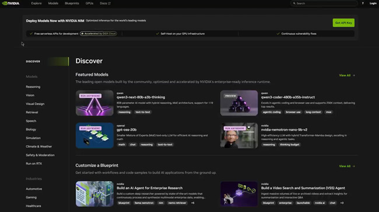Open the Climate & Weather category
379x212 pixels.
(38, 146)
